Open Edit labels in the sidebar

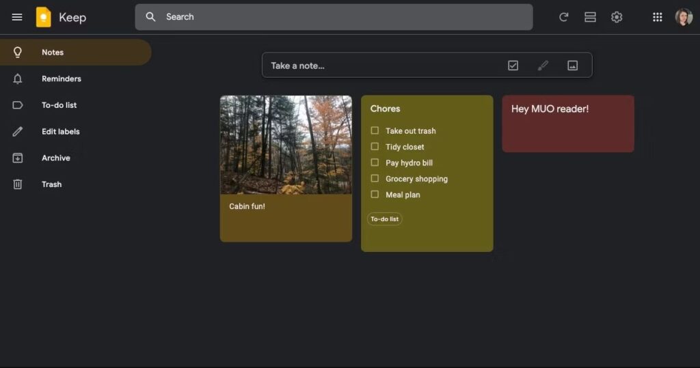coord(75,132)
